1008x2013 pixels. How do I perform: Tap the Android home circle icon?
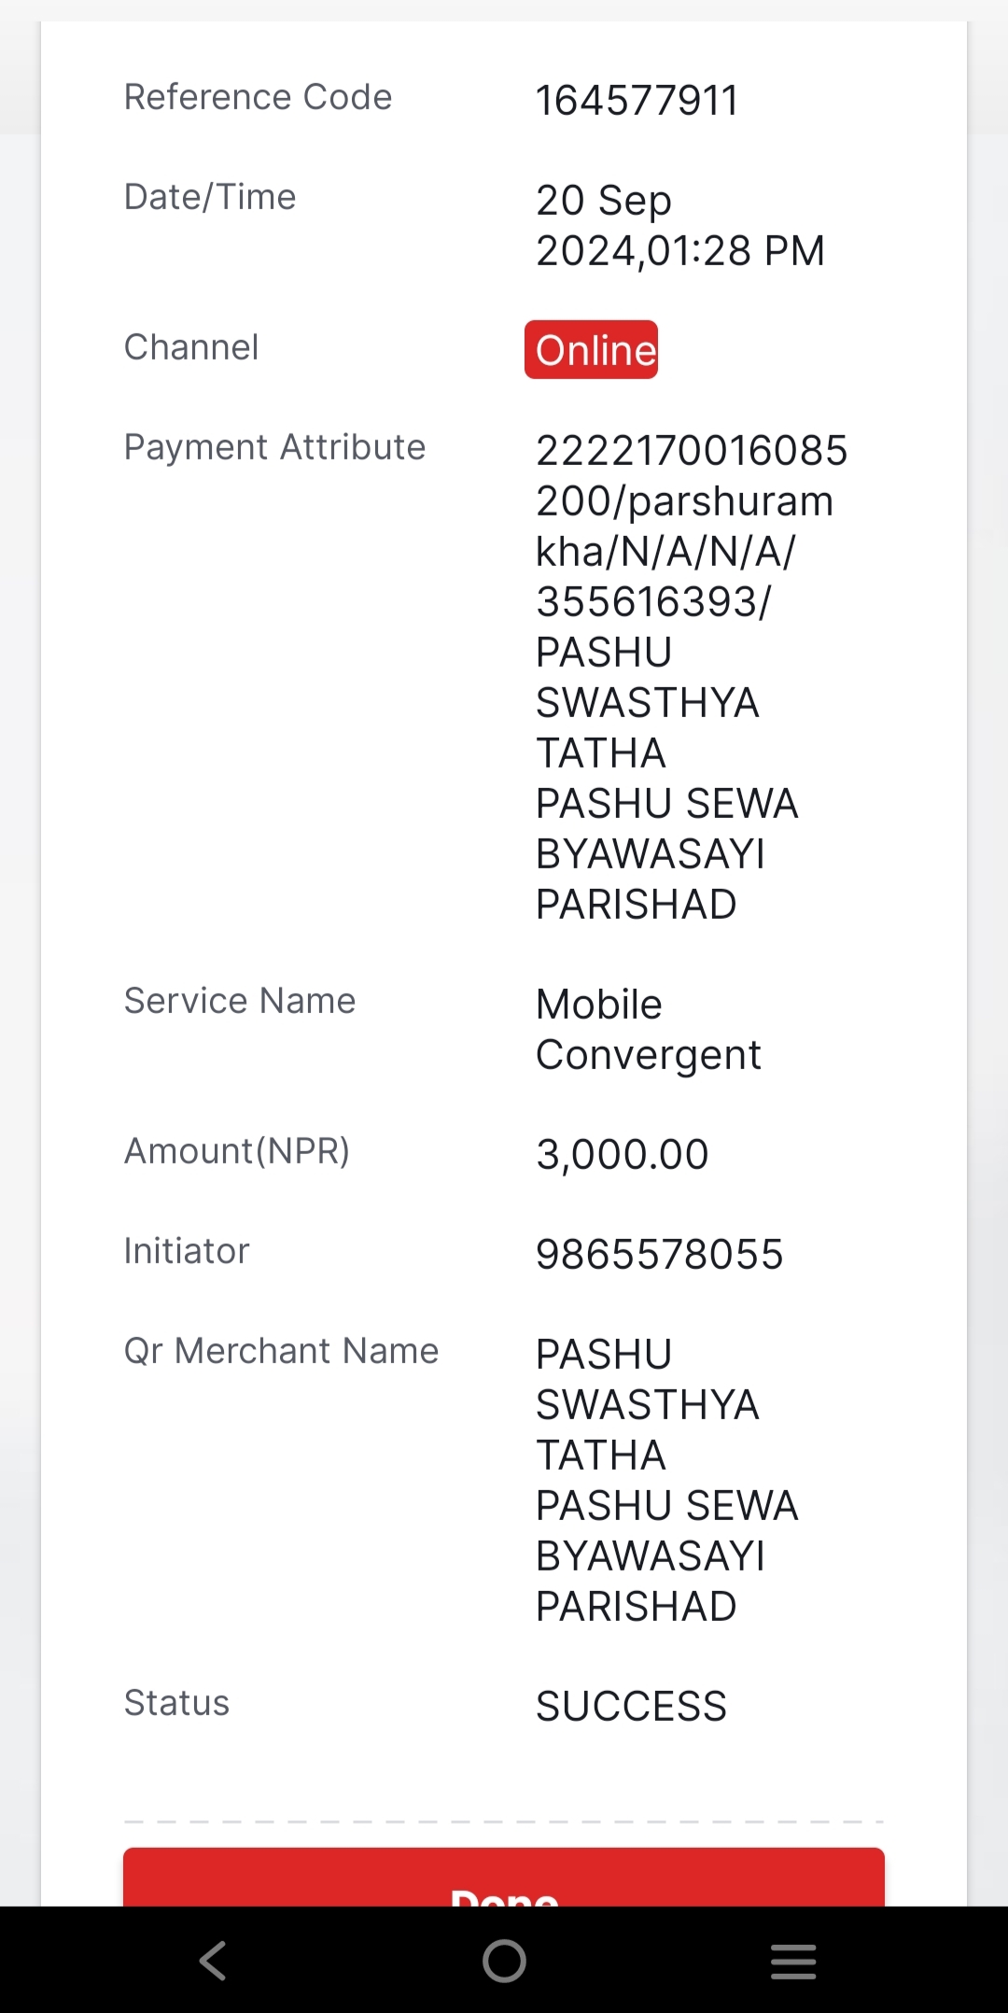point(504,1960)
